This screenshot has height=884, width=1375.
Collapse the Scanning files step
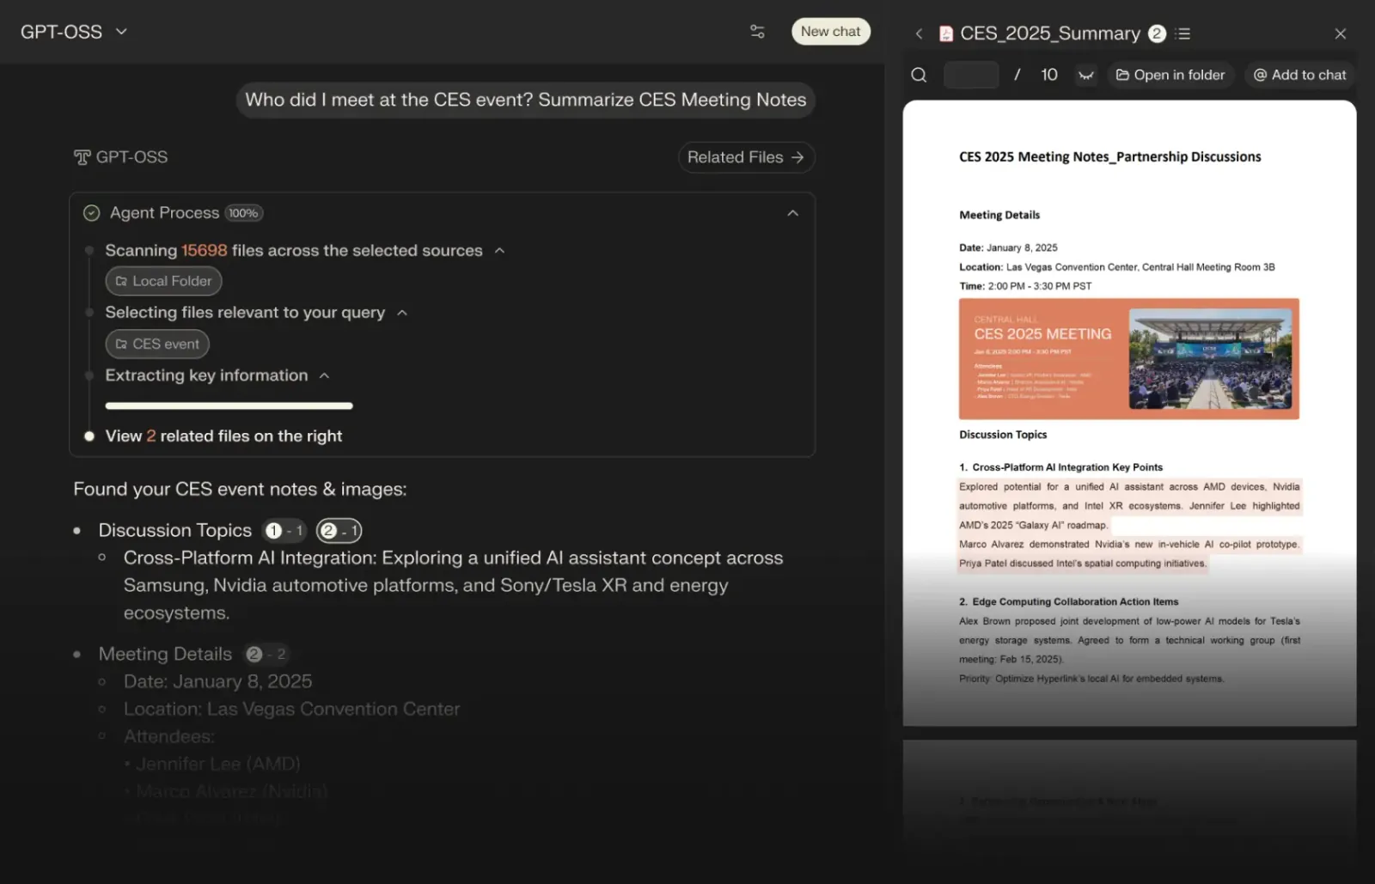[x=499, y=251]
